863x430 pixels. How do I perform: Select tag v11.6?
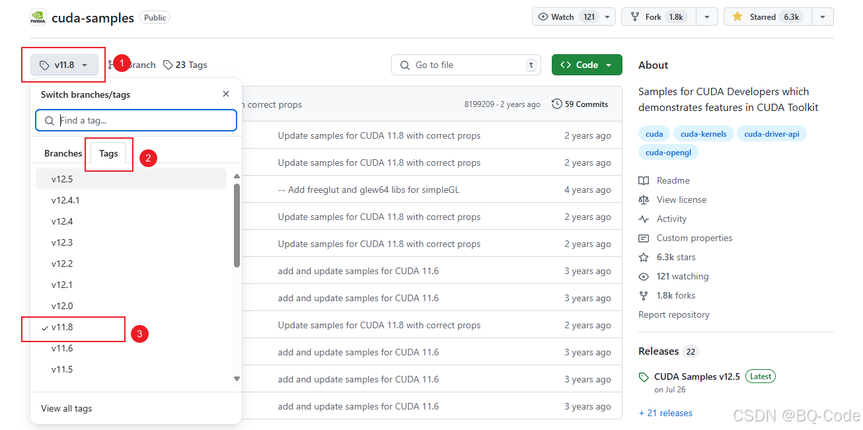pyautogui.click(x=131, y=348)
